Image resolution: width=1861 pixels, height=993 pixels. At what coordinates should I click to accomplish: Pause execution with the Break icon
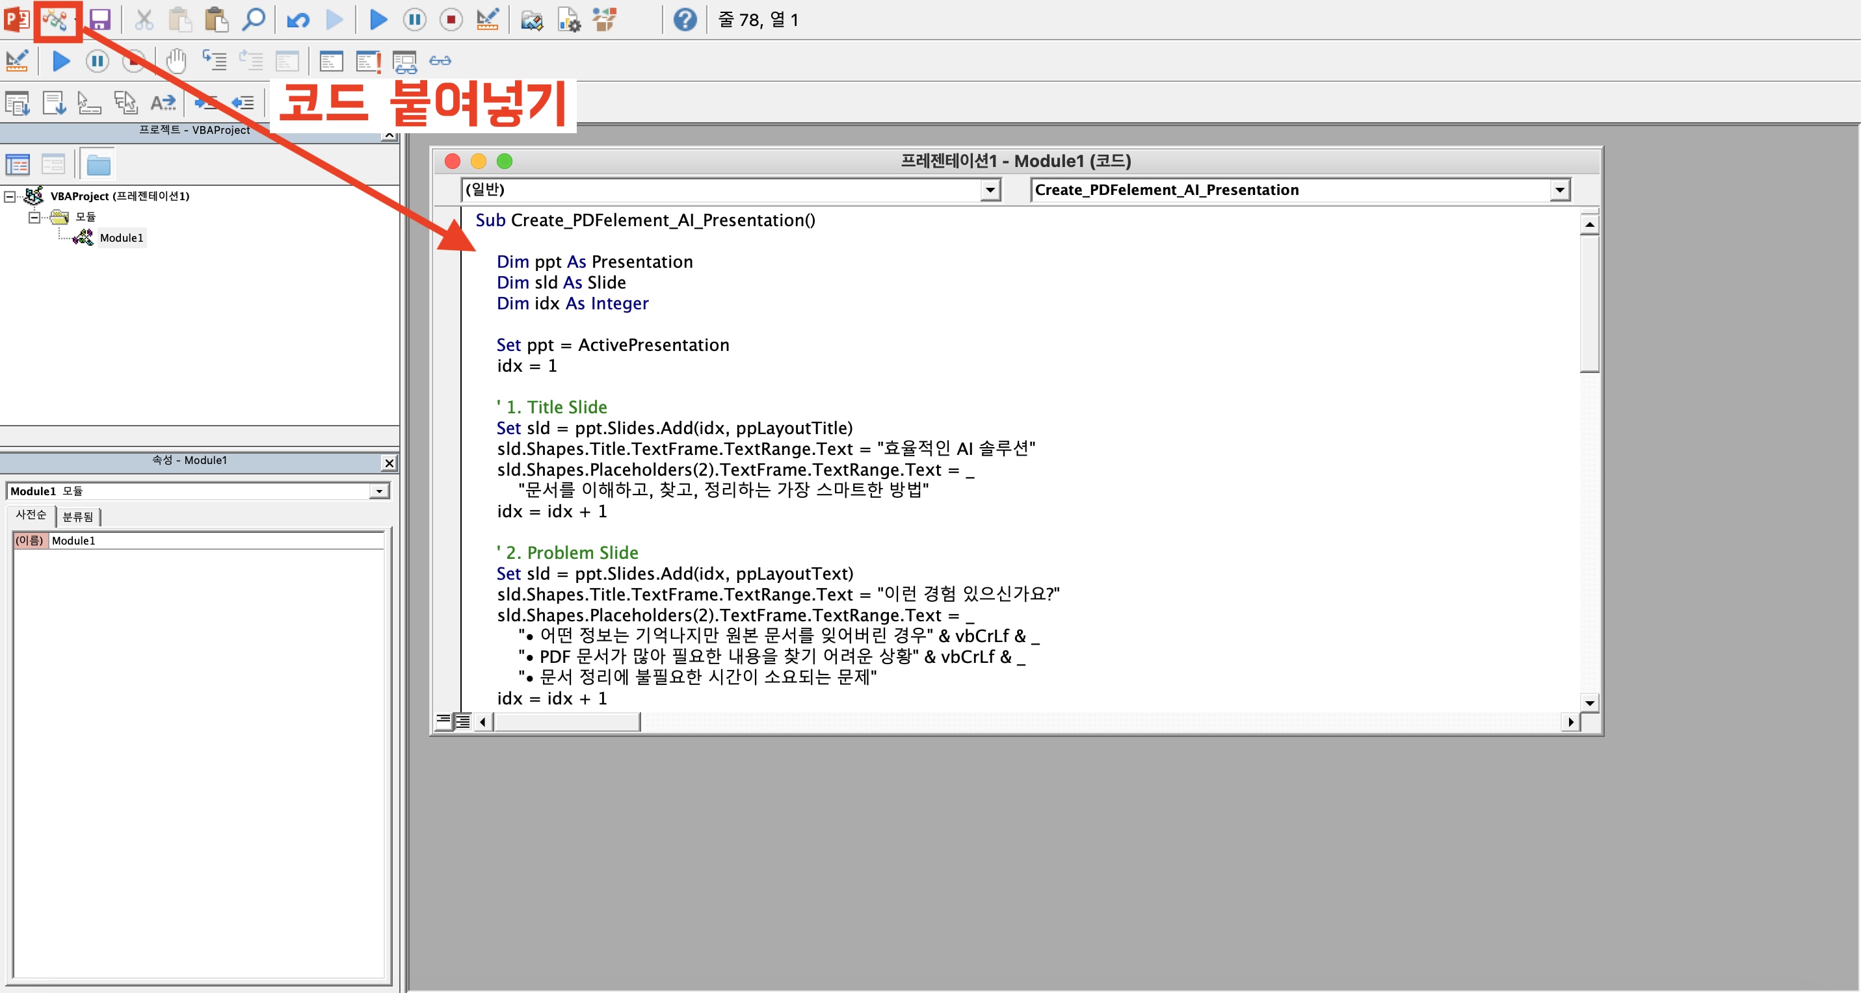pyautogui.click(x=414, y=19)
